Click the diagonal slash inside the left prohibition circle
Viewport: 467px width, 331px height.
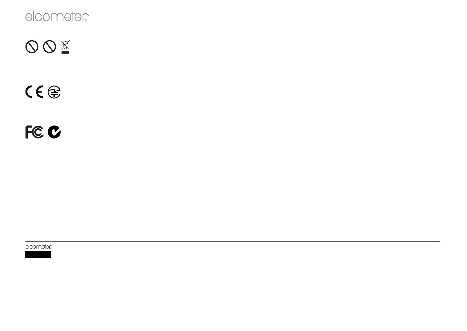coord(32,47)
